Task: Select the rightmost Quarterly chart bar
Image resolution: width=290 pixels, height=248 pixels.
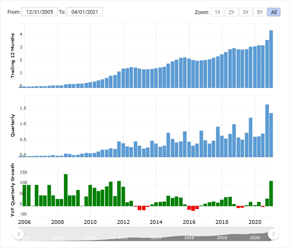Action: point(271,135)
